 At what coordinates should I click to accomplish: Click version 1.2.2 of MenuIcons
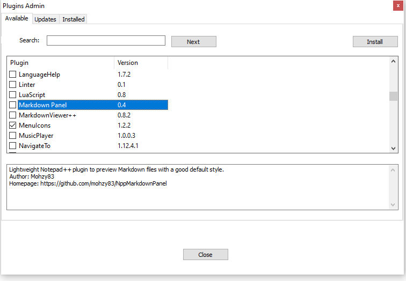[x=124, y=125]
